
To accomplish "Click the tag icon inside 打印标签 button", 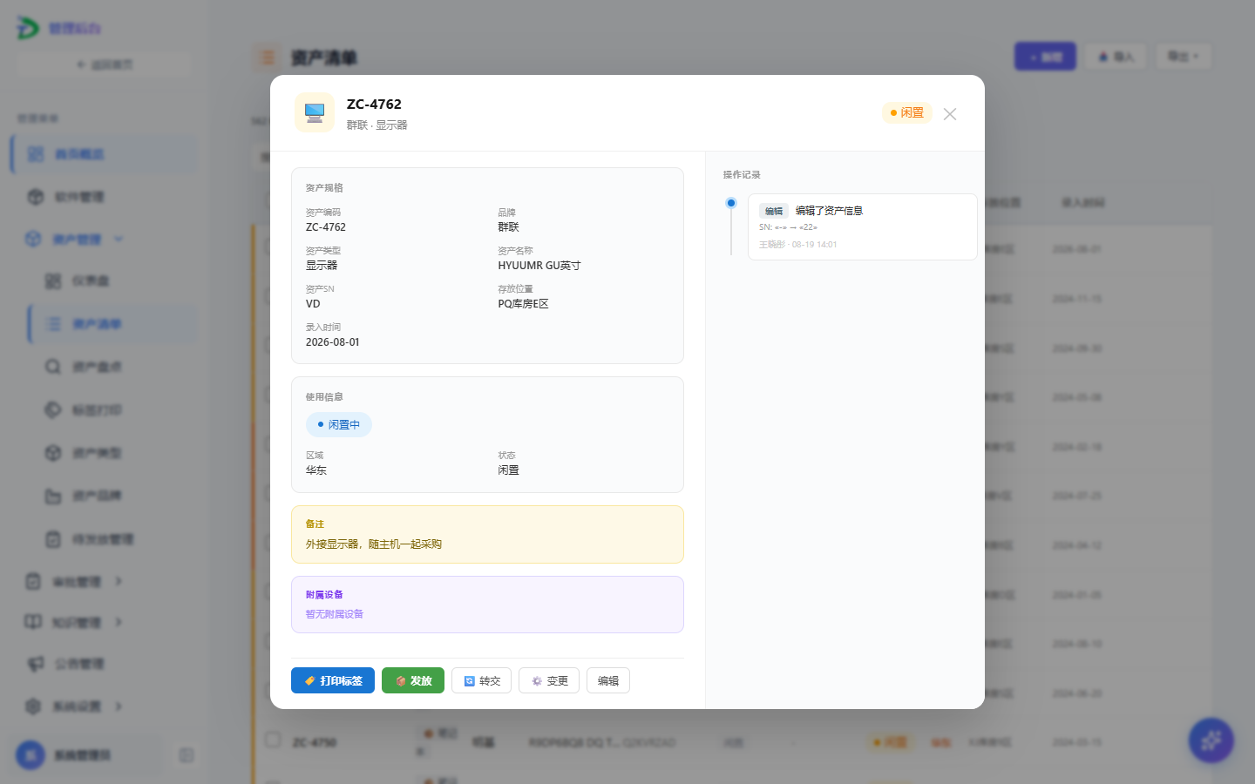I will click(309, 680).
